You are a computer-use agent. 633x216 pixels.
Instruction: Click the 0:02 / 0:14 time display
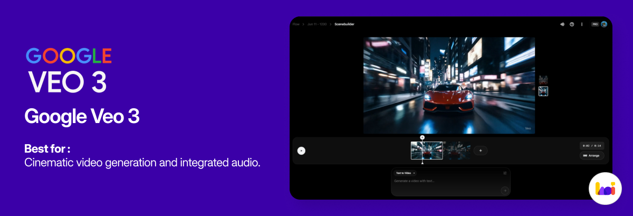592,146
